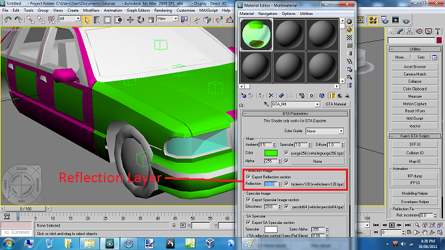
Task: Toggle Window/Crossing selection mode
Action: click(118, 20)
